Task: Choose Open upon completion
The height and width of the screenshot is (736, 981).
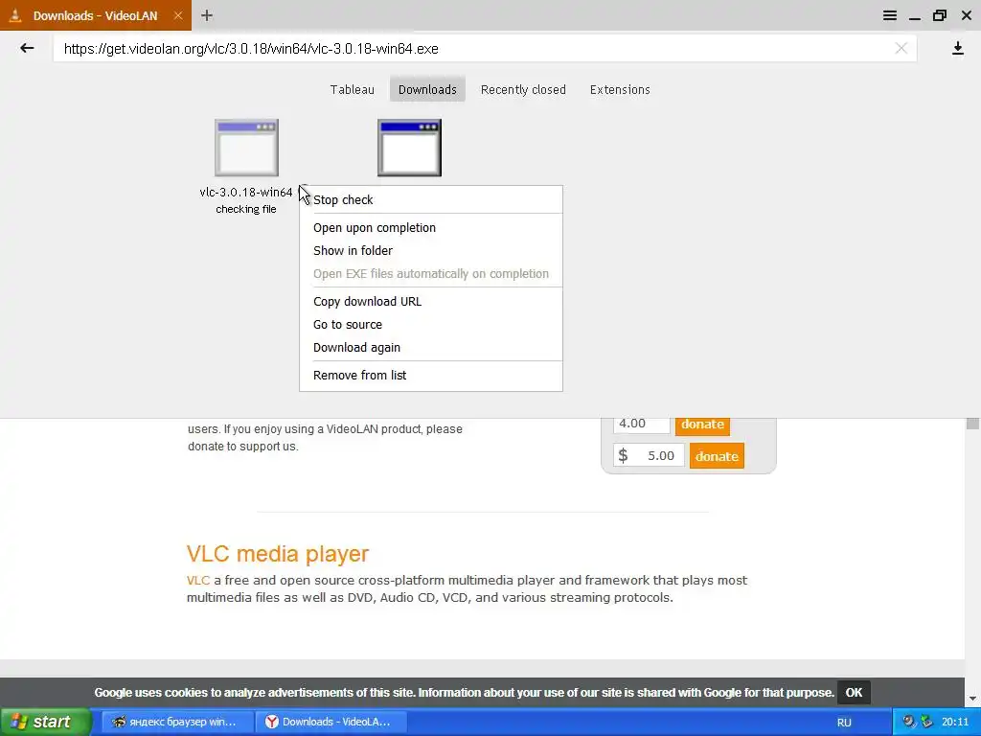Action: tap(430, 228)
